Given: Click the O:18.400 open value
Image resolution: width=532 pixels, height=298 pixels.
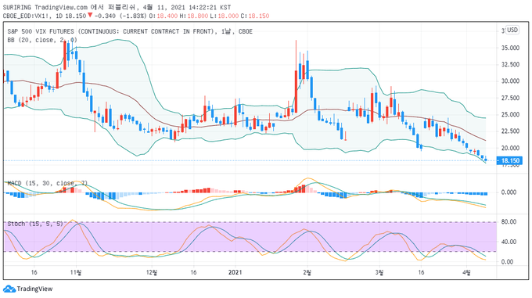Looking at the screenshot, I should [x=164, y=16].
